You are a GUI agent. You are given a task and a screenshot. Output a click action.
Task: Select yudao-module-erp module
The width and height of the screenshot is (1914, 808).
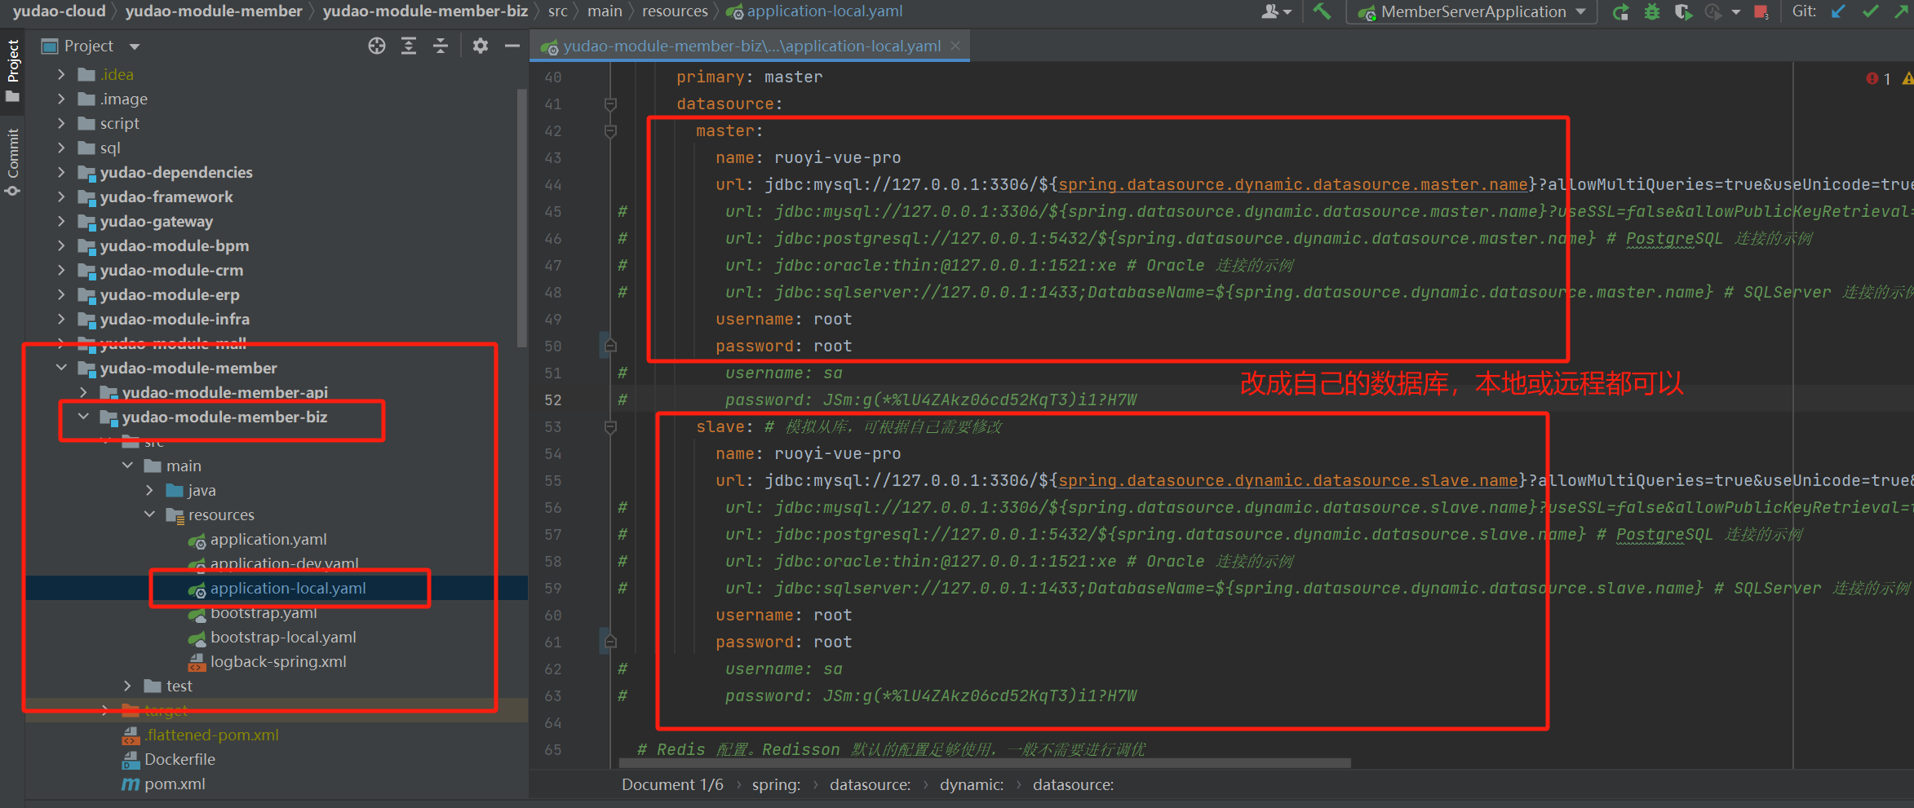point(170,294)
